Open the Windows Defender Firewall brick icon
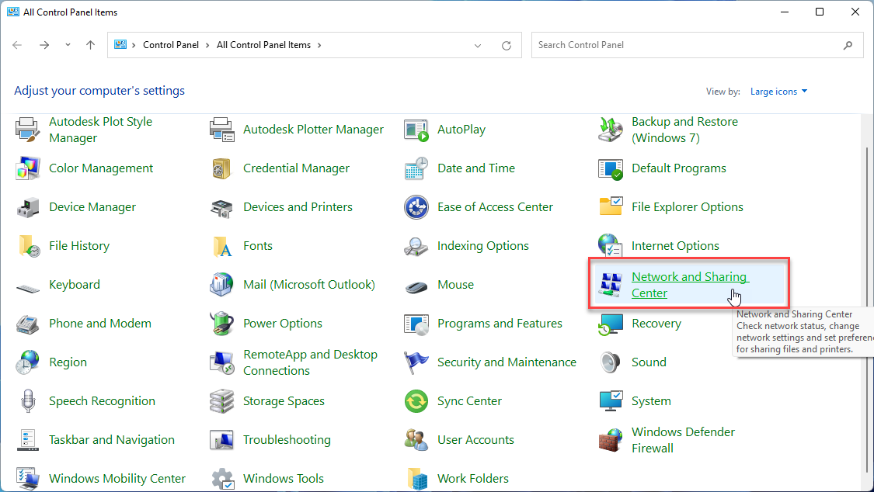Screen dimensions: 874x492 (611, 440)
